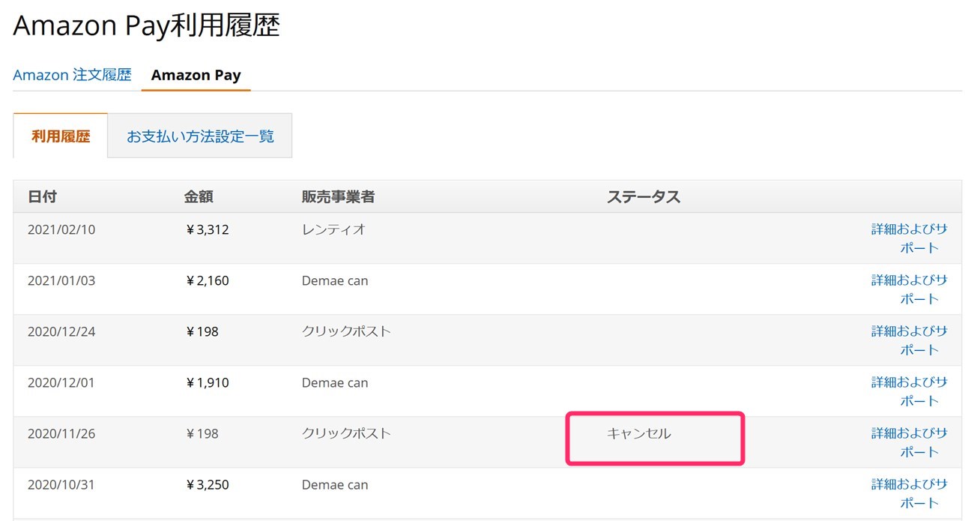
Task: Open 詳細およびサポート for the 2021/01/03 Demae can row
Action: pos(909,289)
